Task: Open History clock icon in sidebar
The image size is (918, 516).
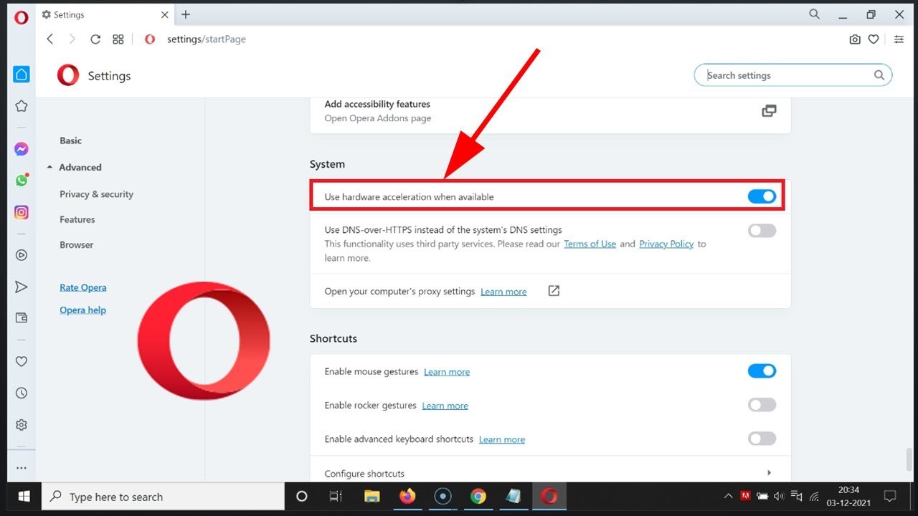Action: coord(22,393)
